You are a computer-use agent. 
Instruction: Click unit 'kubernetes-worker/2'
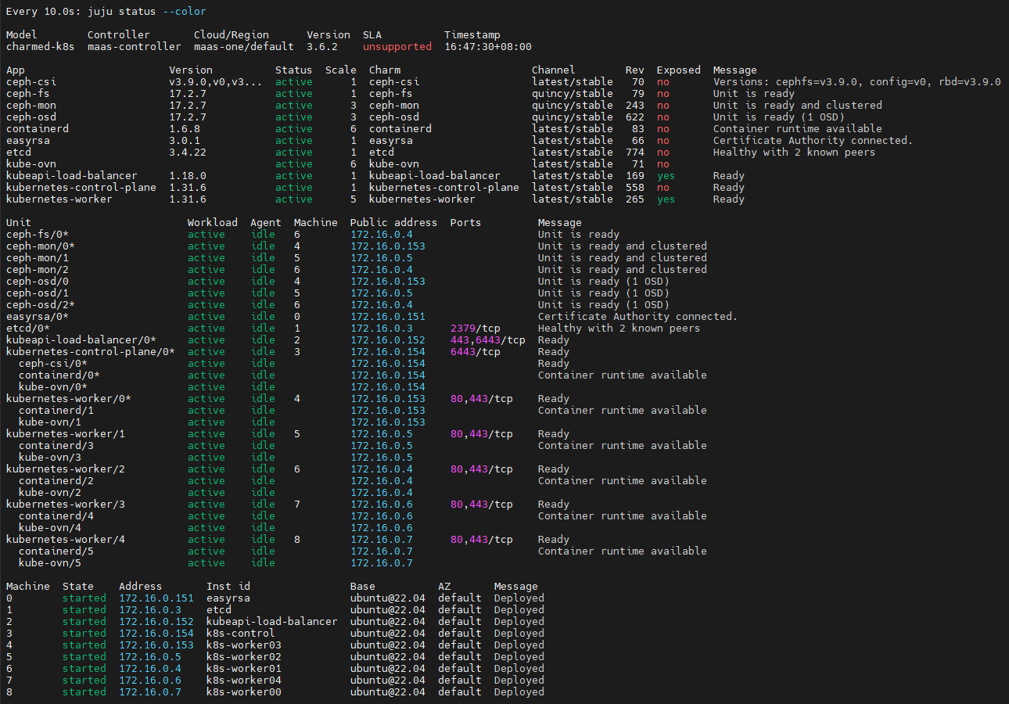tap(66, 469)
